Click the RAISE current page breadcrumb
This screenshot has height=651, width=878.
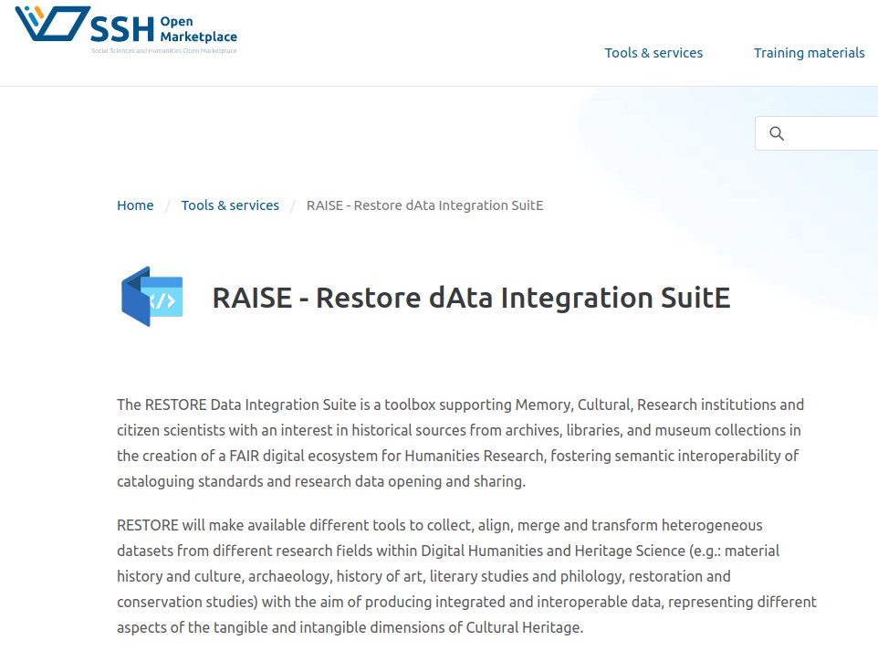[424, 205]
